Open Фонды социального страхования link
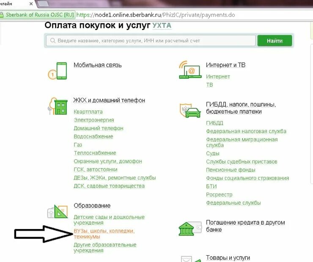 247,178
